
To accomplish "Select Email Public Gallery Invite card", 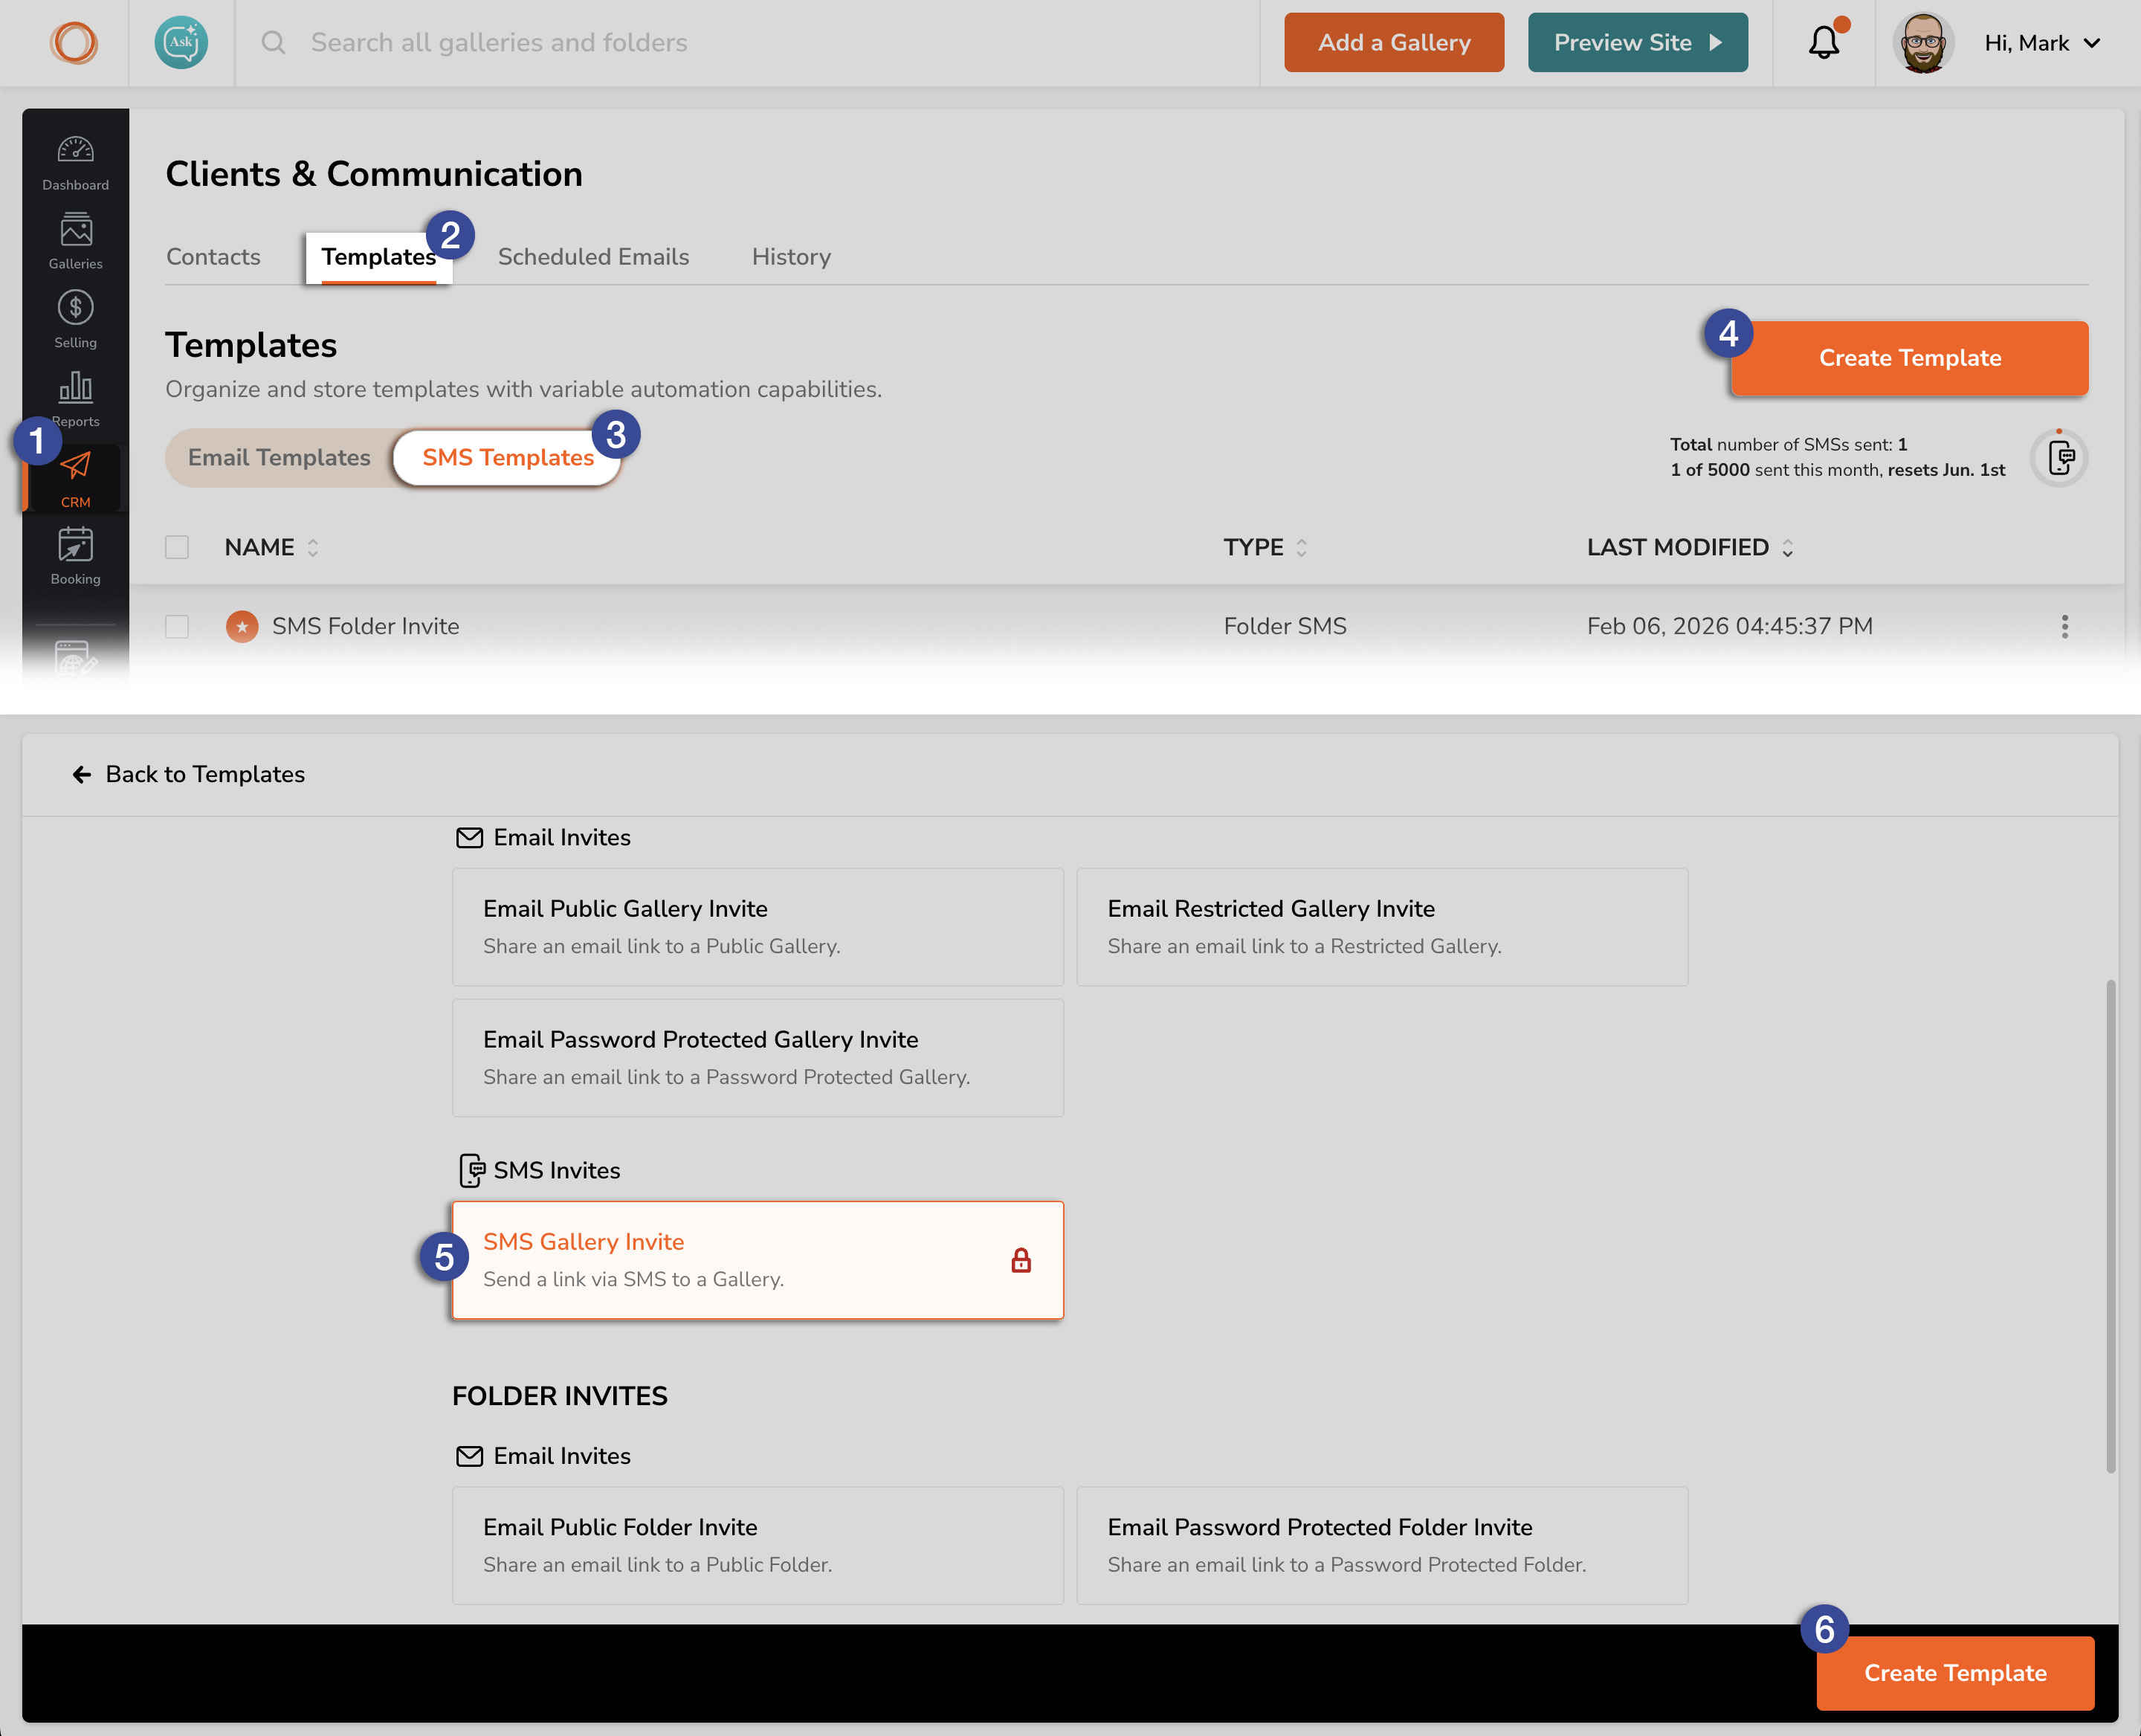I will [757, 927].
